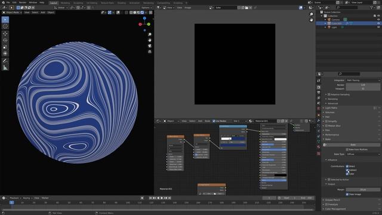The width and height of the screenshot is (382, 215).
Task: Select the Move tool in viewport toolbar
Action: coord(5,33)
